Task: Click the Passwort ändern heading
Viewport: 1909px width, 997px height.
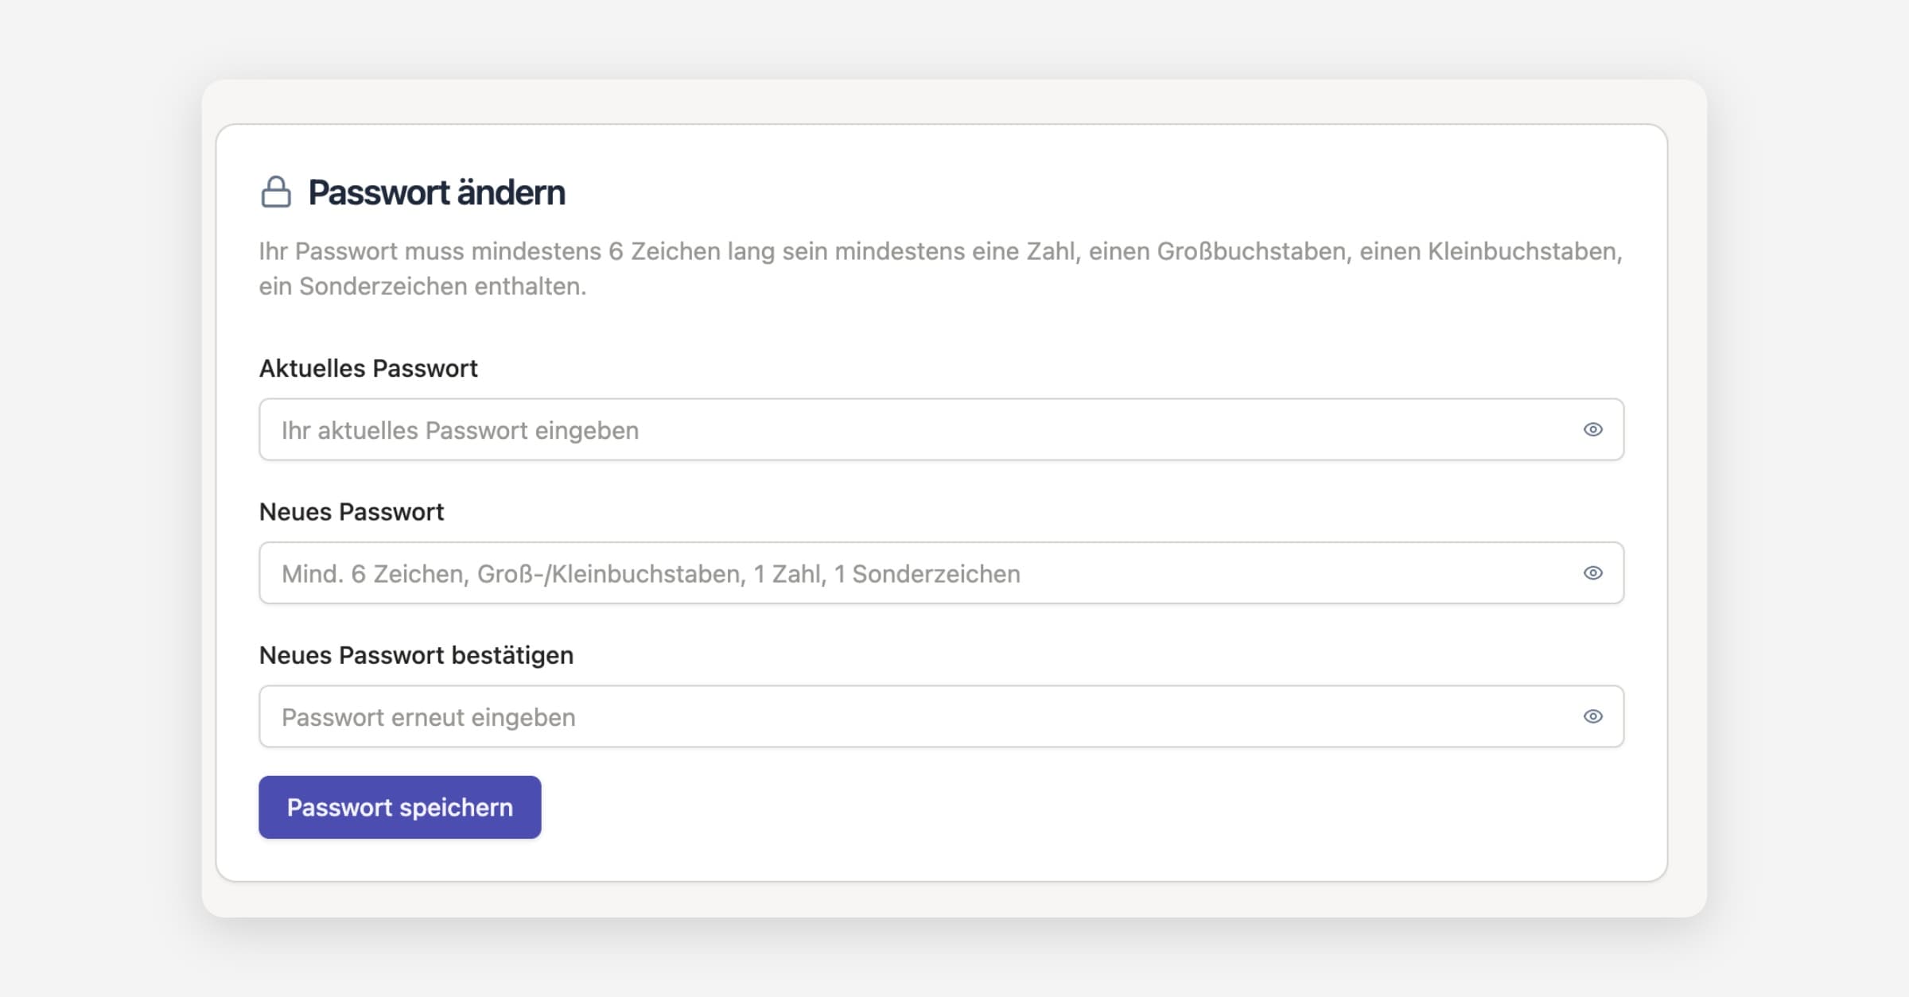Action: [x=437, y=193]
